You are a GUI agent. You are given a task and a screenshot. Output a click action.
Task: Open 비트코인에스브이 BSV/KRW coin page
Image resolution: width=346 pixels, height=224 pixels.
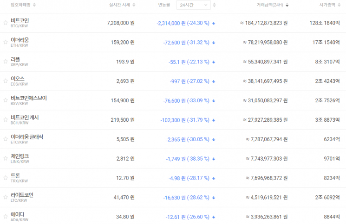coord(29,100)
